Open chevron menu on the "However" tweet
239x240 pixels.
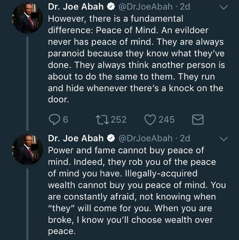tap(223, 7)
